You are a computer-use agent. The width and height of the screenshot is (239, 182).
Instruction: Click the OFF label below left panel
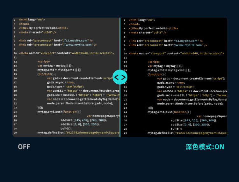click(x=24, y=147)
